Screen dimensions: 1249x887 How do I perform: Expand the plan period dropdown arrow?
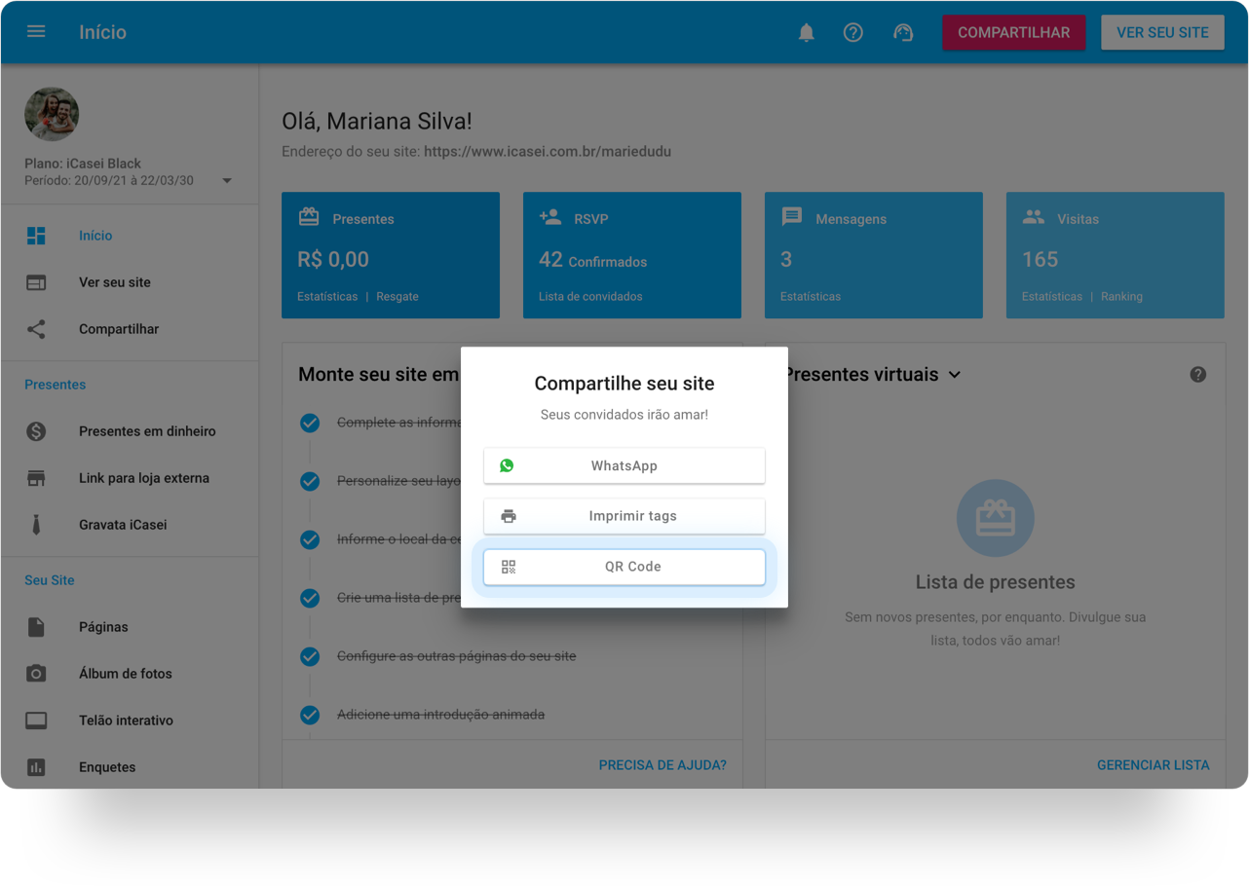[227, 181]
